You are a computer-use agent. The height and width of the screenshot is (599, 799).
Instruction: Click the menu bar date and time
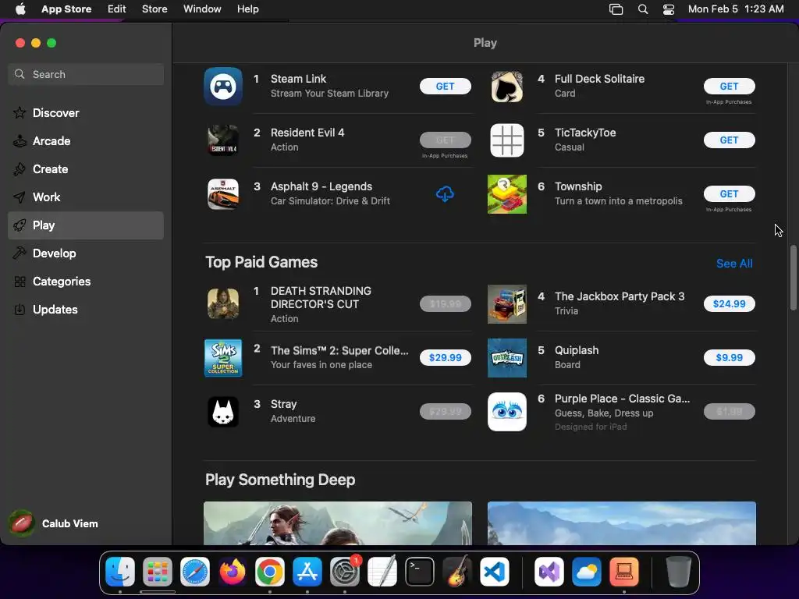736,9
